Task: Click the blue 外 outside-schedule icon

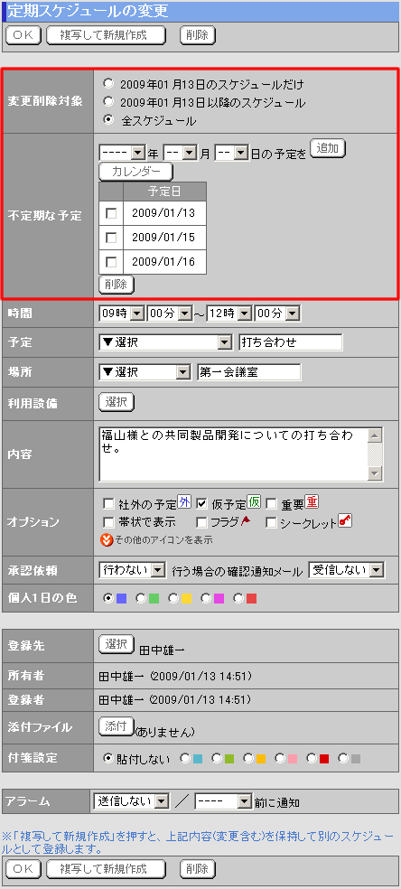Action: point(184,501)
